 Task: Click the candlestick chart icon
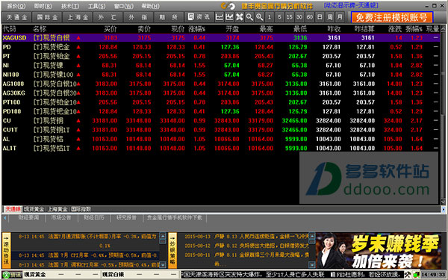pos(229,17)
